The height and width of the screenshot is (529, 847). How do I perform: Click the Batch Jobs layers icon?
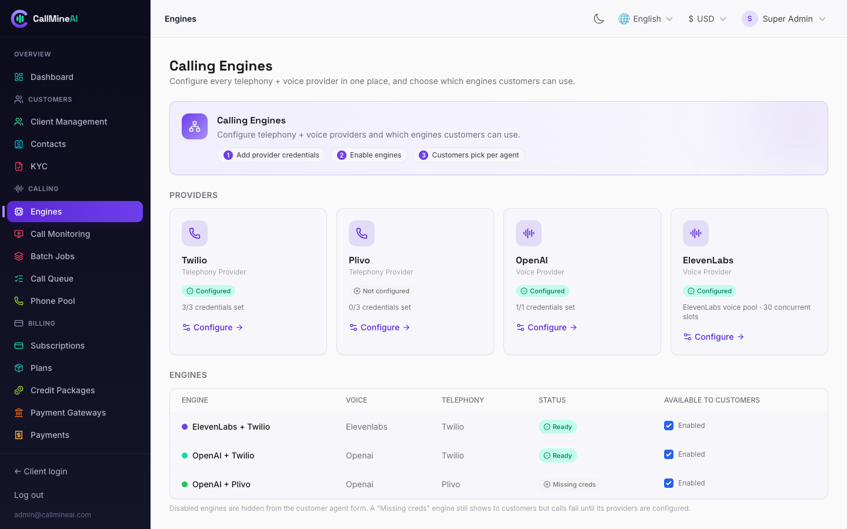point(19,256)
